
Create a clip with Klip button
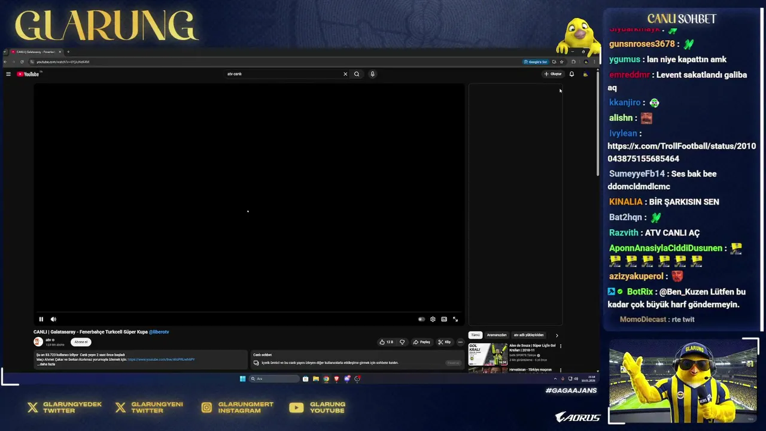tap(445, 342)
